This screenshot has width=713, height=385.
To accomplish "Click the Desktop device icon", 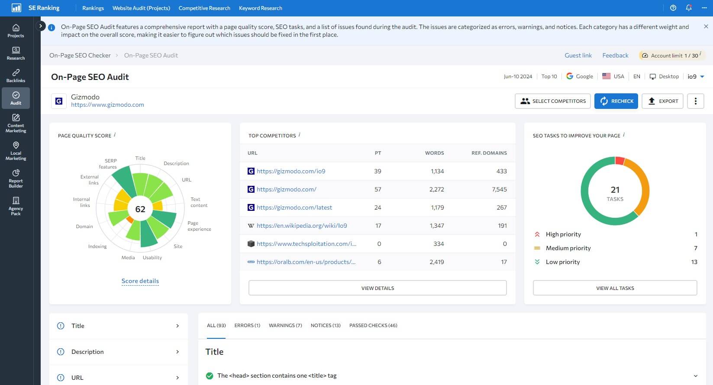I will (x=653, y=76).
